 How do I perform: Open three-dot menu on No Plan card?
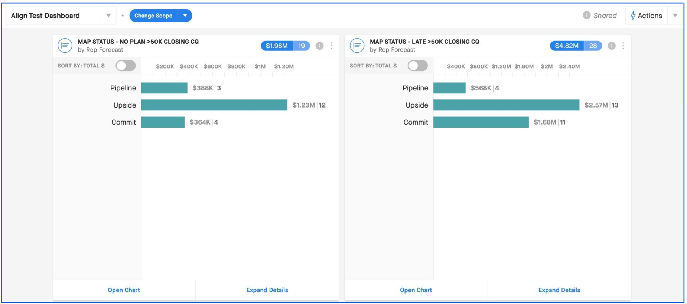point(331,46)
